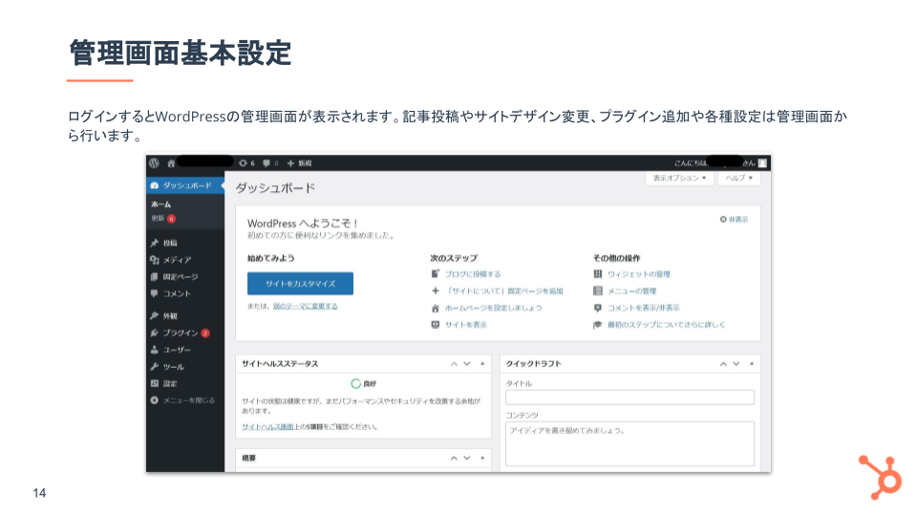Image resolution: width=917 pixels, height=516 pixels.
Task: Click the paintbrush icon beside 外観
Action: 155,316
